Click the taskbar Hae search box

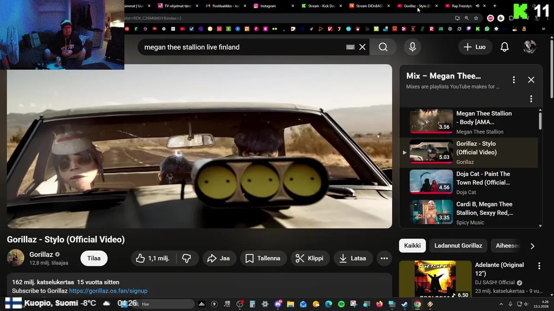tap(163, 304)
